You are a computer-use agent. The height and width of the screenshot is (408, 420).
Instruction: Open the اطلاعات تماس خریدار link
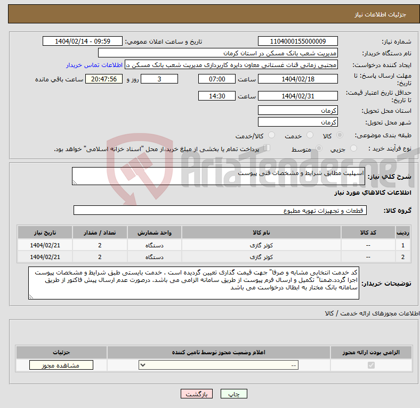[94, 65]
